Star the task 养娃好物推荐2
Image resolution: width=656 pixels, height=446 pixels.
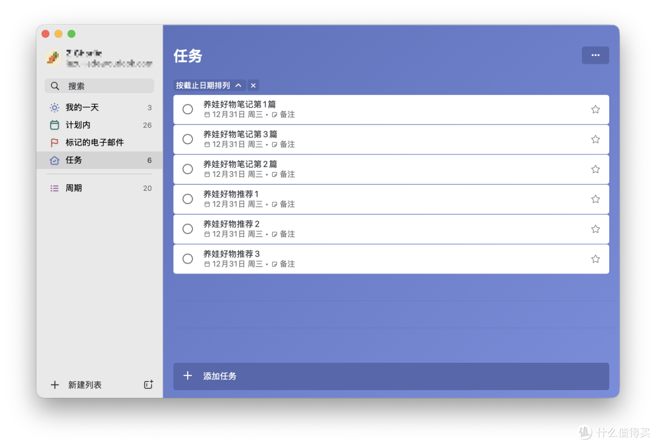pyautogui.click(x=595, y=229)
